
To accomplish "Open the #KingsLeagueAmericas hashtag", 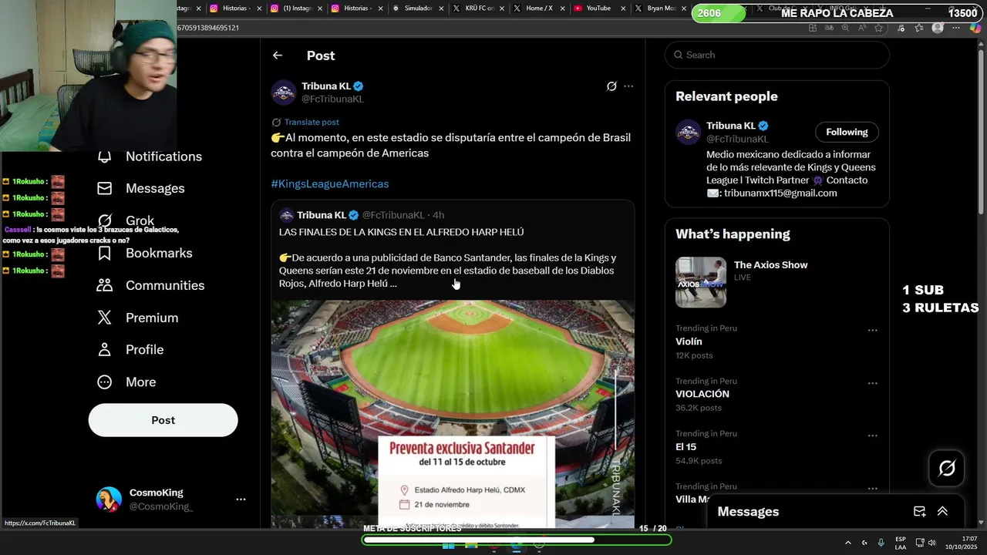I will 329,183.
